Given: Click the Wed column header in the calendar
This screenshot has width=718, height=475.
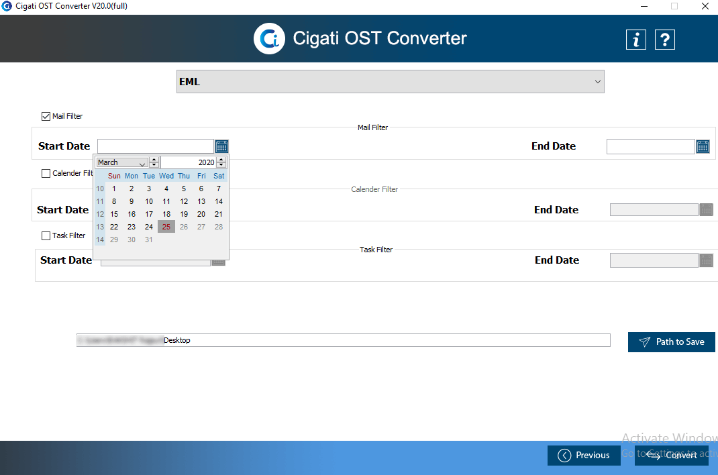Looking at the screenshot, I should tap(166, 176).
